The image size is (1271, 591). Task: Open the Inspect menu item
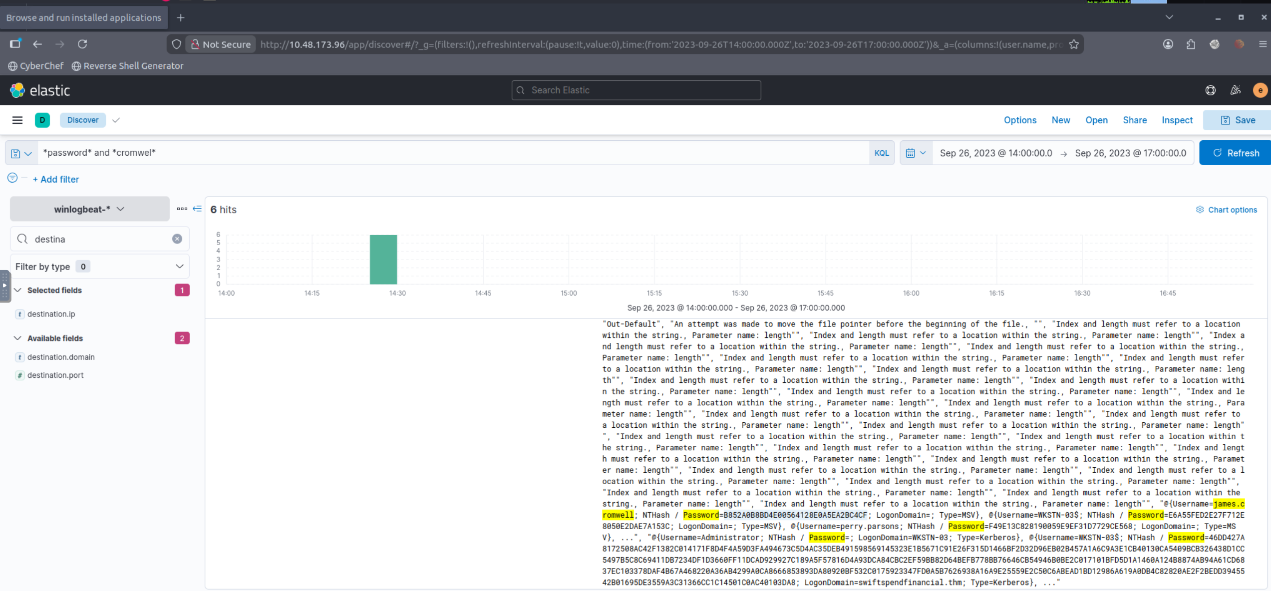(1177, 120)
